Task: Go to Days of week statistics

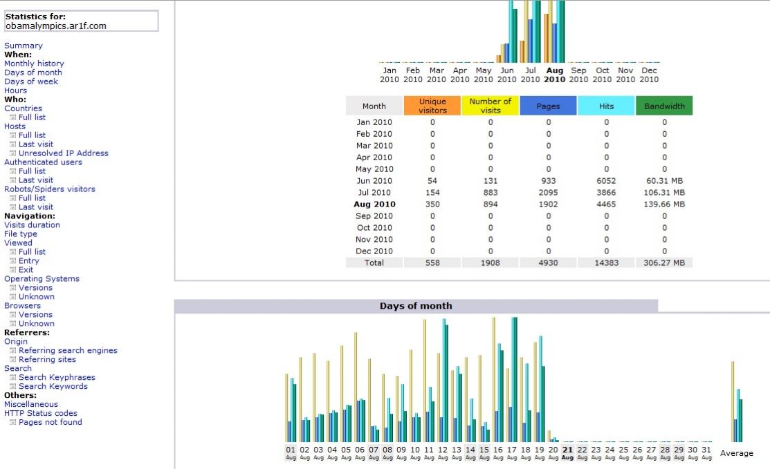Action: click(31, 82)
